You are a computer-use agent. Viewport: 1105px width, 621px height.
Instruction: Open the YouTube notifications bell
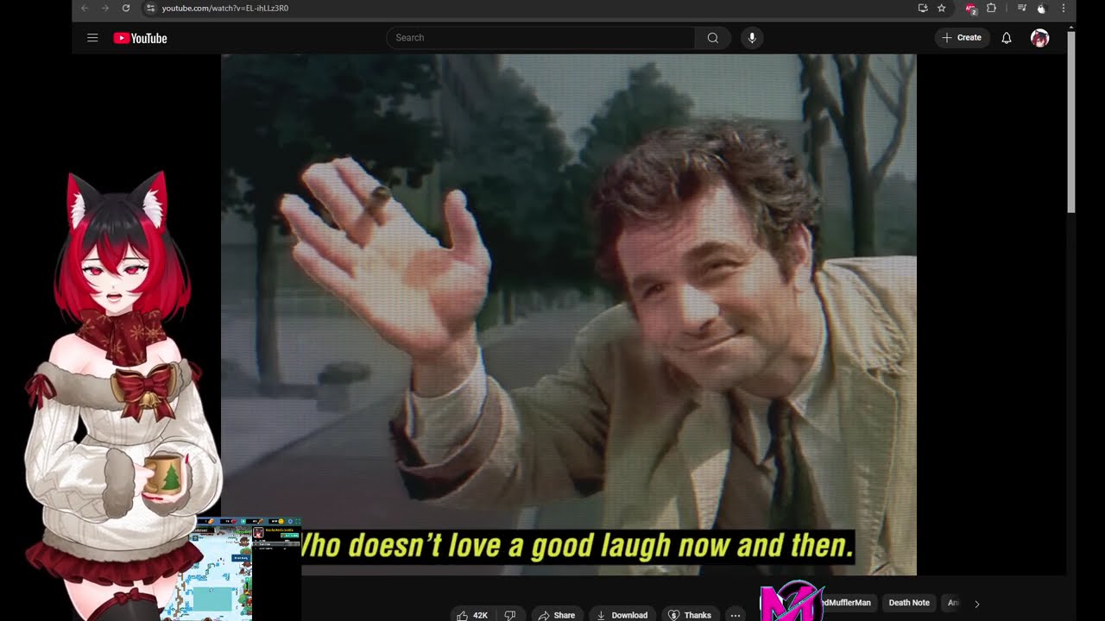pos(1006,38)
